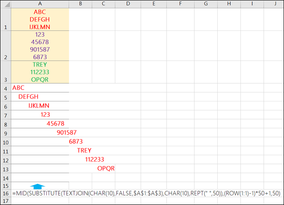Click the 6873 text in row 10
The image size is (284, 205).
(x=76, y=142)
